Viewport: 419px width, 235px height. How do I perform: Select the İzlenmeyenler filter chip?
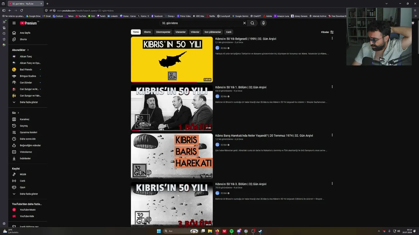[163, 32]
